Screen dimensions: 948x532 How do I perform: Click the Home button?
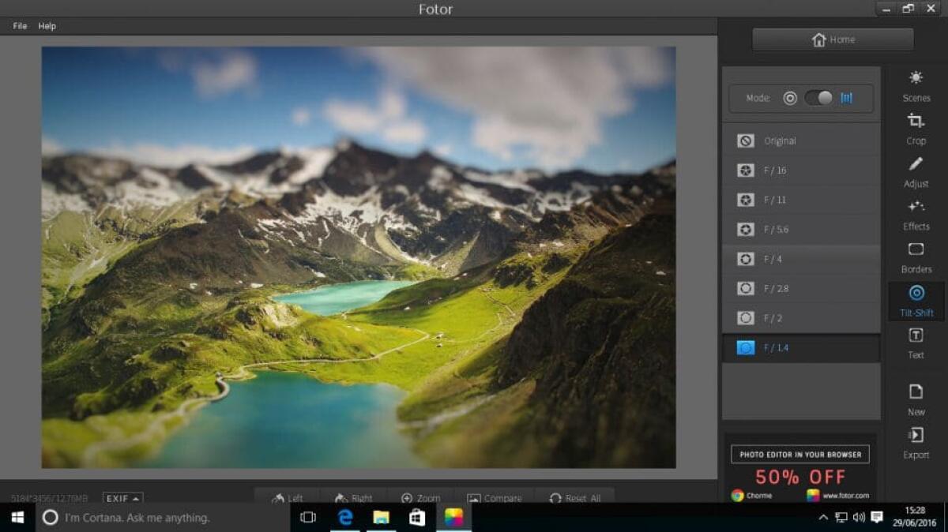click(832, 39)
